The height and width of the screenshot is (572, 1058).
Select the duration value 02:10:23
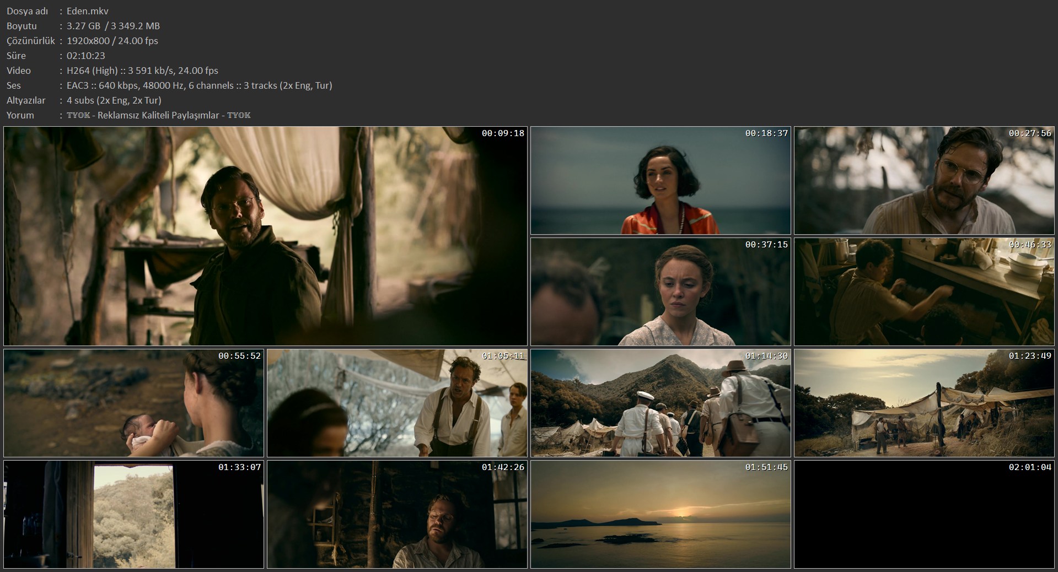[x=86, y=56]
